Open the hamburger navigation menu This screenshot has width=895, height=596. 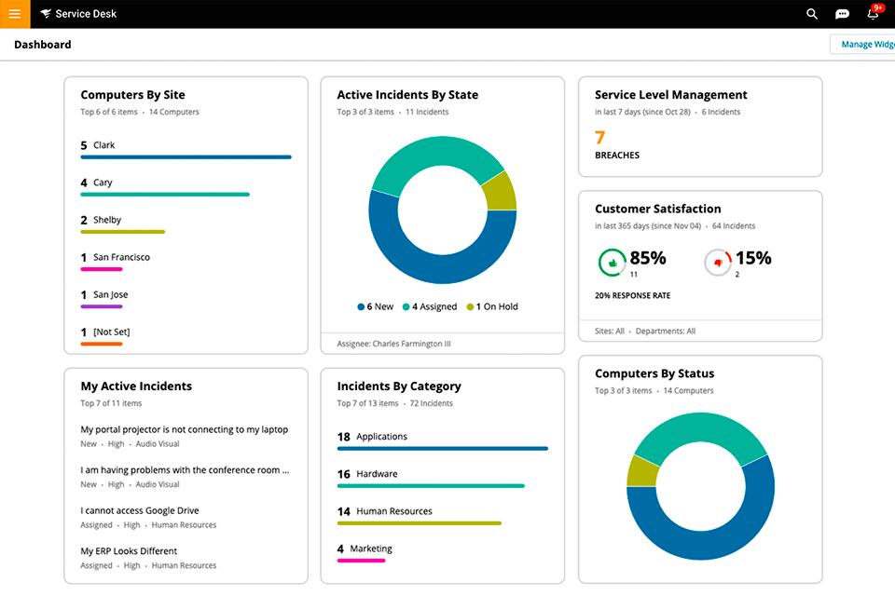[x=14, y=13]
